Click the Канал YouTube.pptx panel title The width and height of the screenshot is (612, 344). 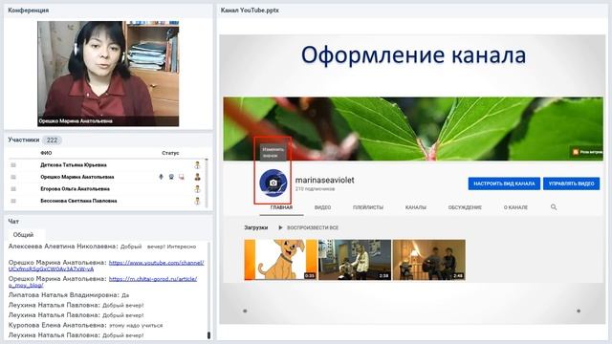click(x=250, y=11)
